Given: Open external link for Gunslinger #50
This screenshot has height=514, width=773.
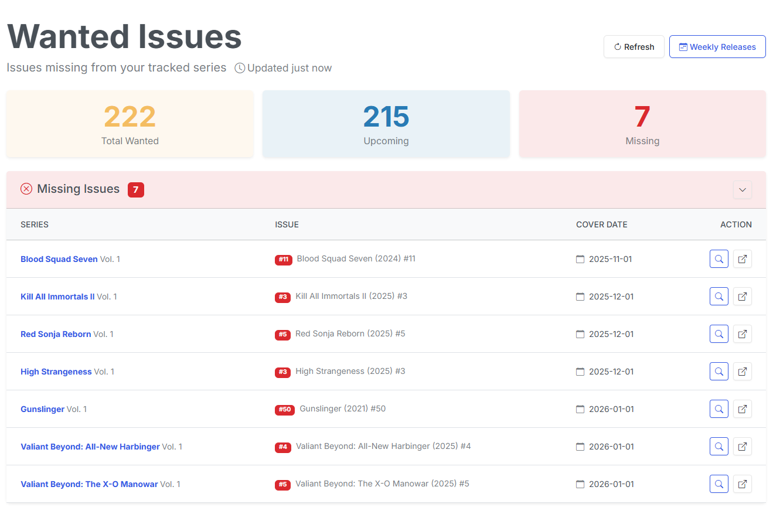Looking at the screenshot, I should pyautogui.click(x=742, y=409).
